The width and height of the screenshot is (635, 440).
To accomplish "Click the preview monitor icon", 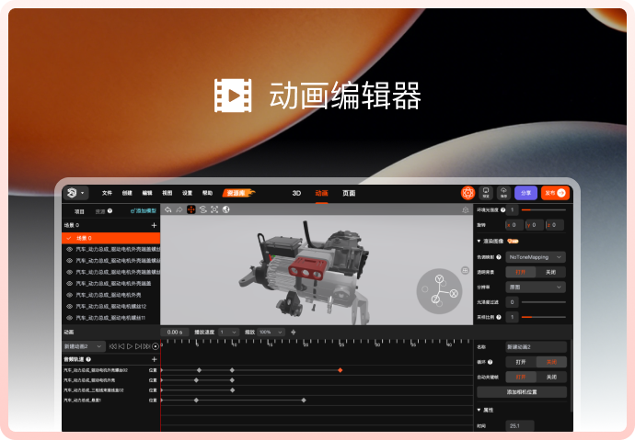I will (487, 193).
